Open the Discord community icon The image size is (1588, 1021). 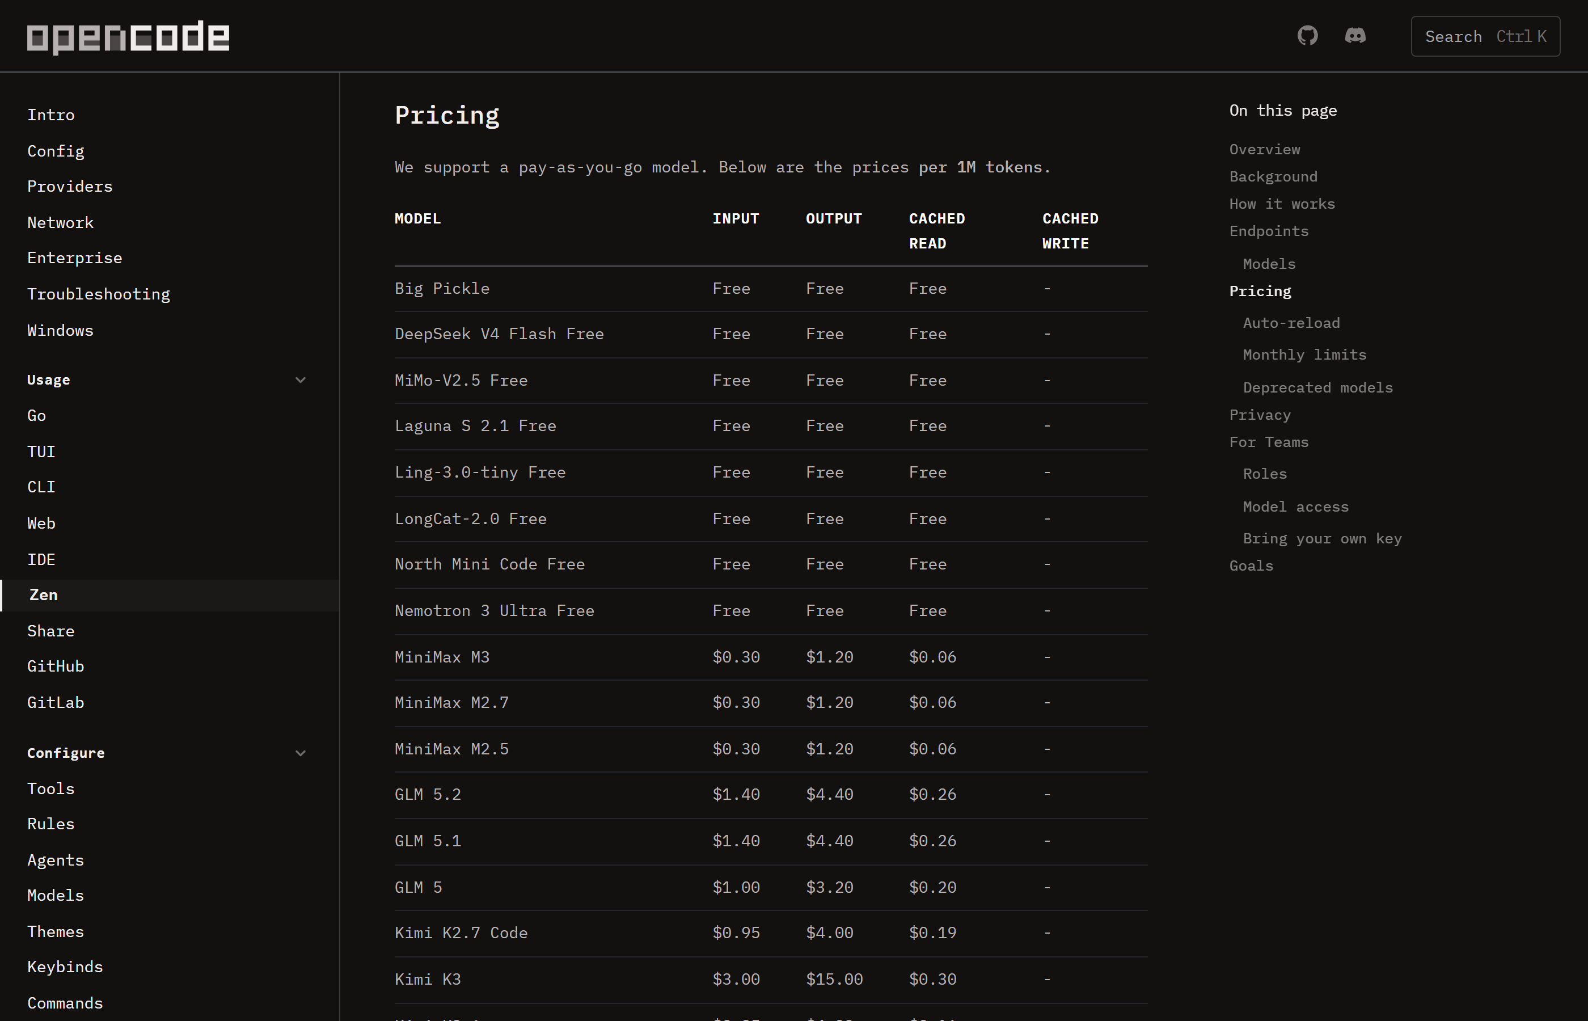click(x=1355, y=36)
